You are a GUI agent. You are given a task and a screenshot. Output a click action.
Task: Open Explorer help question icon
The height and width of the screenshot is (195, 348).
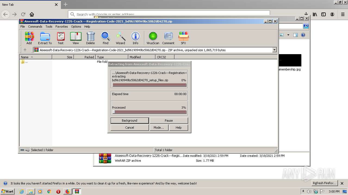(x=303, y=35)
